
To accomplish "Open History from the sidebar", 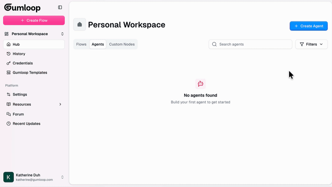I will point(34,54).
